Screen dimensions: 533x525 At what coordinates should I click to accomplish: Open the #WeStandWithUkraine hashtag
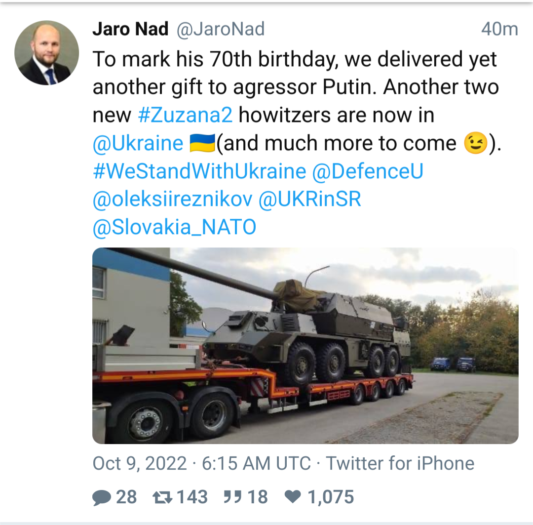click(199, 171)
